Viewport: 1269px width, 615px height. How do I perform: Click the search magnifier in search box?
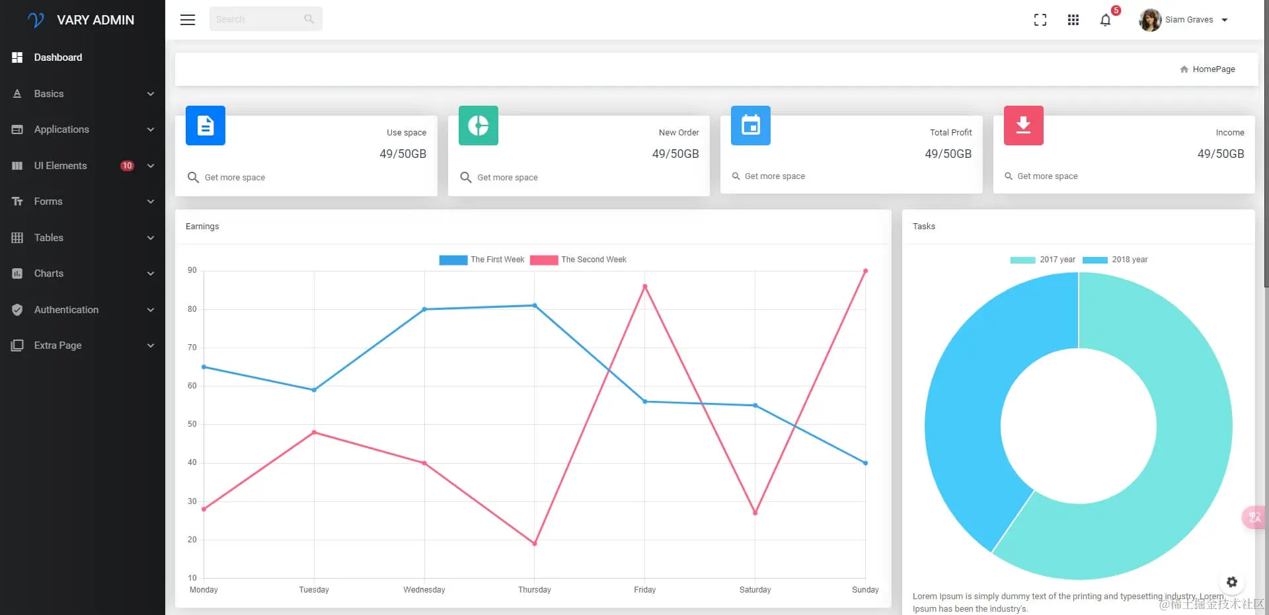tap(309, 19)
